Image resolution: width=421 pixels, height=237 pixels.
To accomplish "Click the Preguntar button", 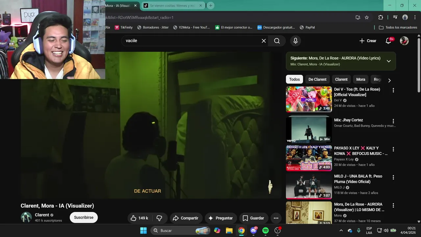I will (220, 218).
